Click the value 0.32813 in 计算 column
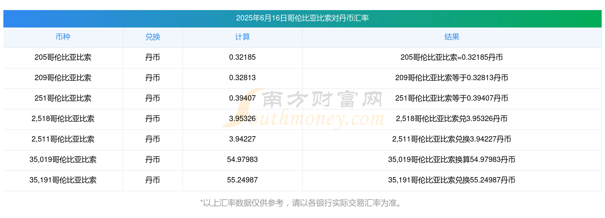 click(242, 78)
